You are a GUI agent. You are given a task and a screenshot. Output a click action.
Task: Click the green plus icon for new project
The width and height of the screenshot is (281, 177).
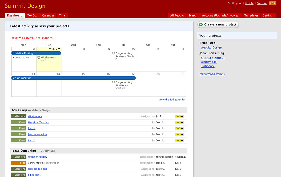pos(201,24)
